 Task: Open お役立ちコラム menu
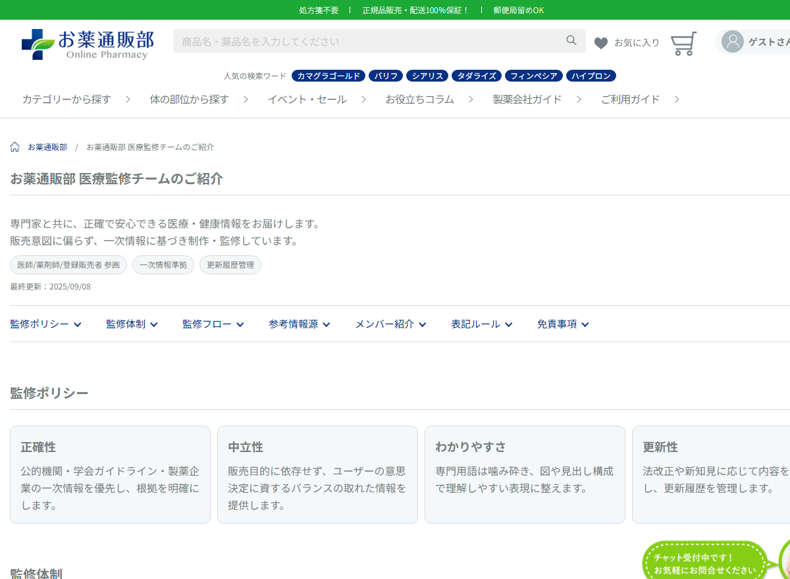pyautogui.click(x=420, y=99)
